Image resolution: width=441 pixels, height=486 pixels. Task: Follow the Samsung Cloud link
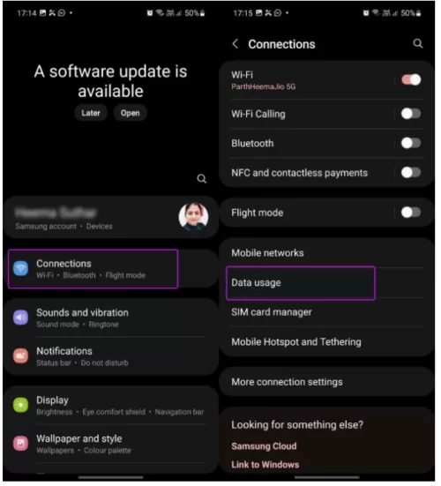coord(264,446)
